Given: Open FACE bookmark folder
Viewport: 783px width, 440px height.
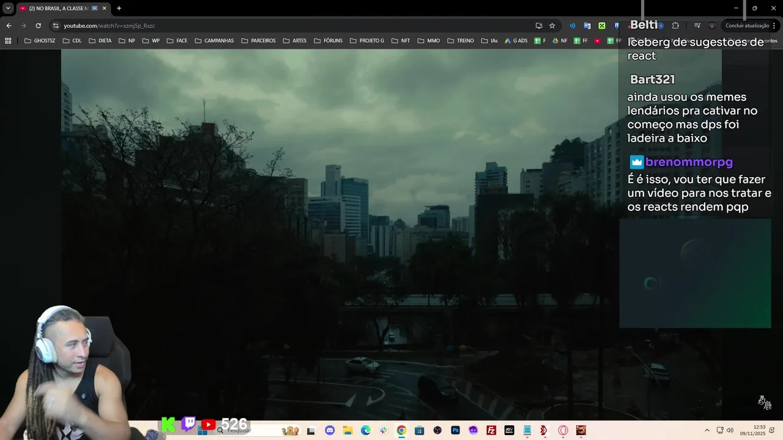Looking at the screenshot, I should [177, 41].
